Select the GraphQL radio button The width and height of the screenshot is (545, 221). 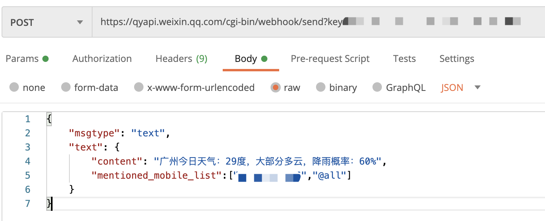click(377, 87)
